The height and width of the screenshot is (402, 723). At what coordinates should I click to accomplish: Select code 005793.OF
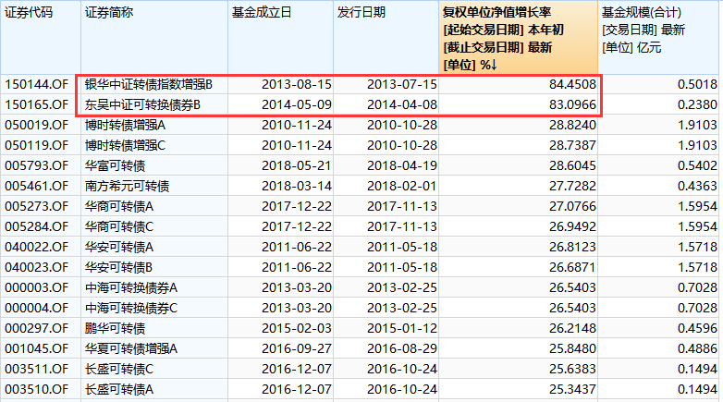tap(36, 165)
